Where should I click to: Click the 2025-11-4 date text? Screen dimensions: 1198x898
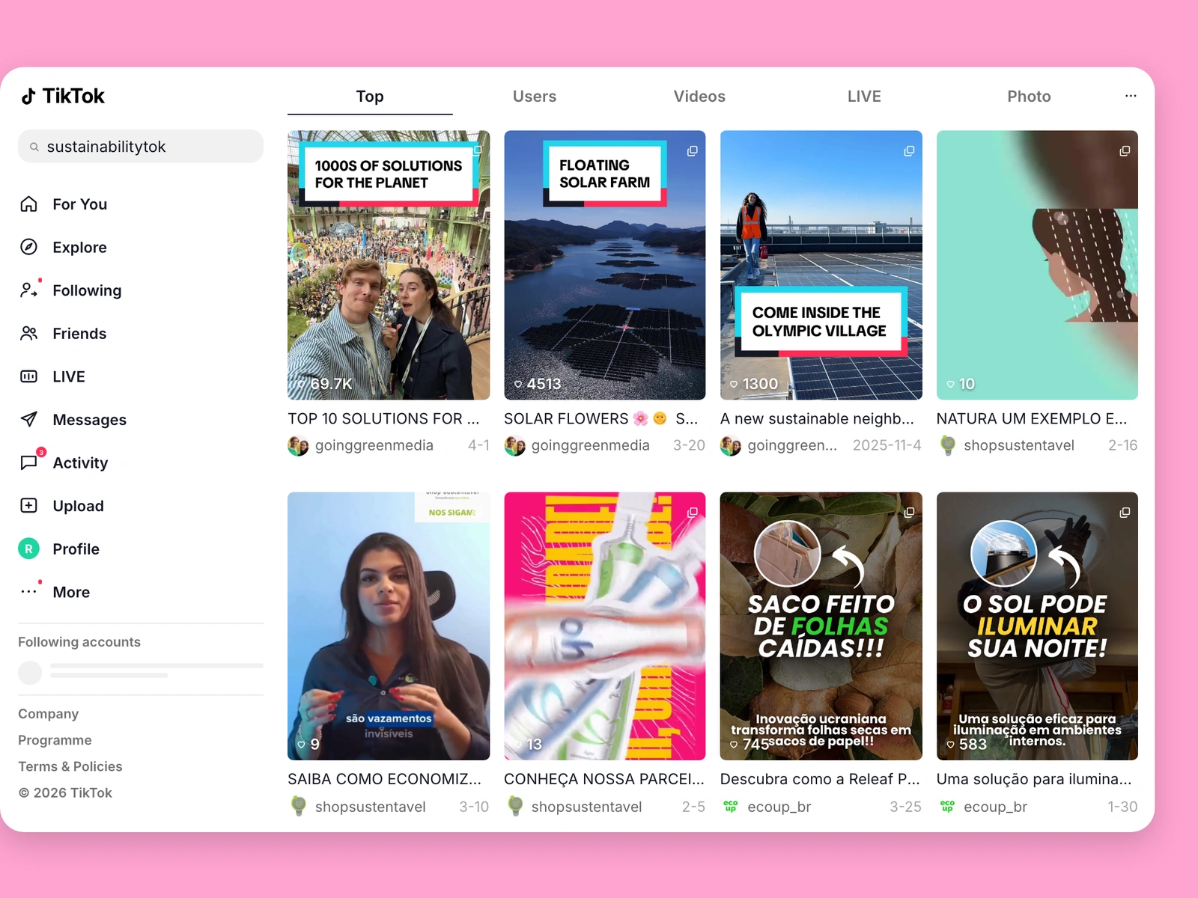[x=887, y=445]
